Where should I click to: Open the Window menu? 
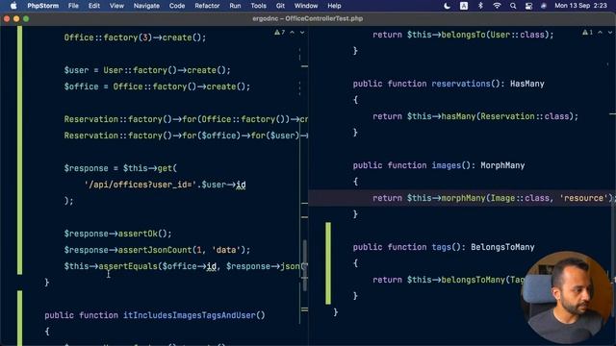coord(306,6)
